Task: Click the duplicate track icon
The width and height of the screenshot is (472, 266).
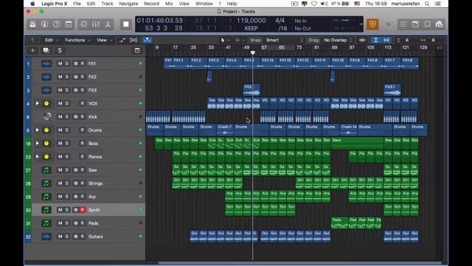Action: click(46, 50)
